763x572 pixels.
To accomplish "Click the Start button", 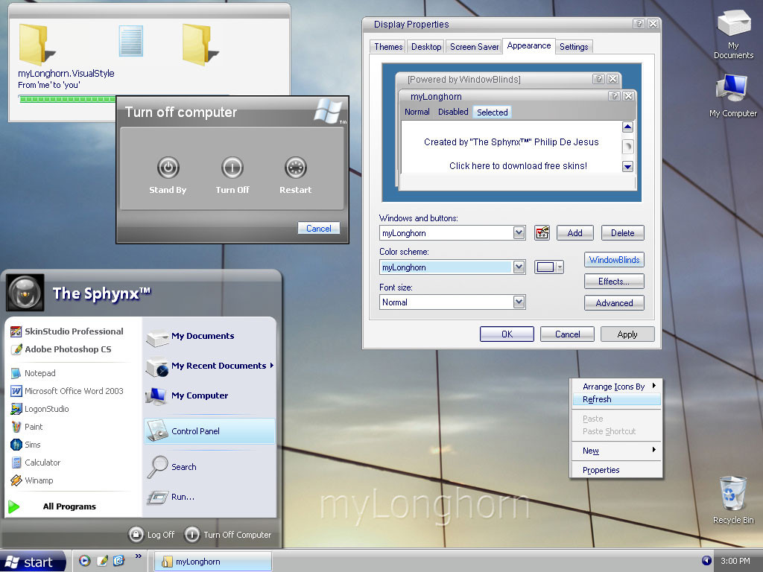I will pyautogui.click(x=33, y=562).
